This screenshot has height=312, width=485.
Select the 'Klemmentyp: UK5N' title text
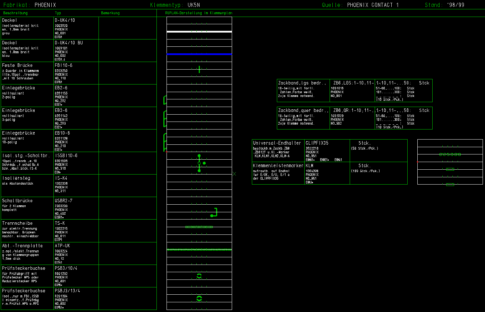[175, 5]
